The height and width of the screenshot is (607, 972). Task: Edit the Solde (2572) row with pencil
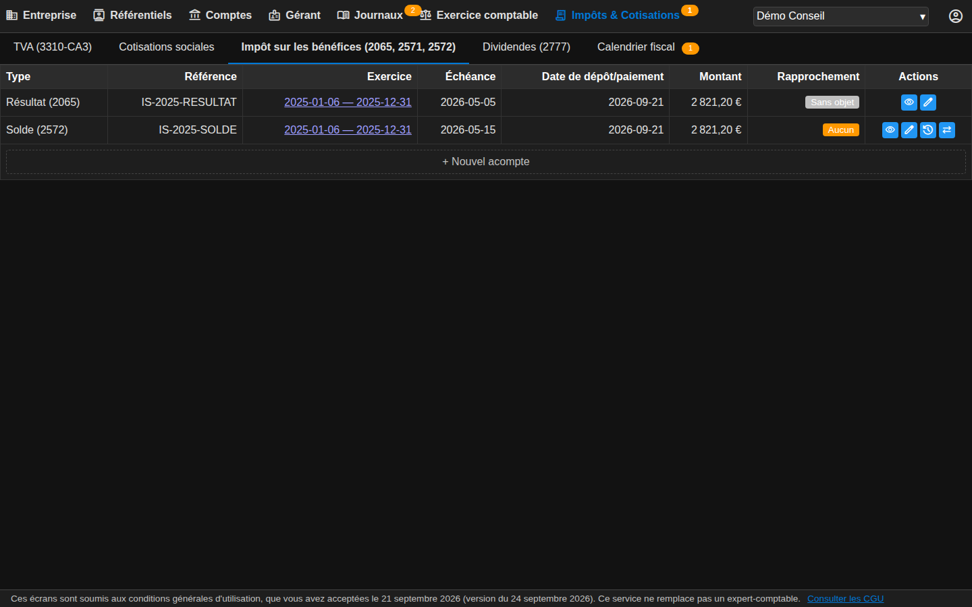pyautogui.click(x=909, y=130)
